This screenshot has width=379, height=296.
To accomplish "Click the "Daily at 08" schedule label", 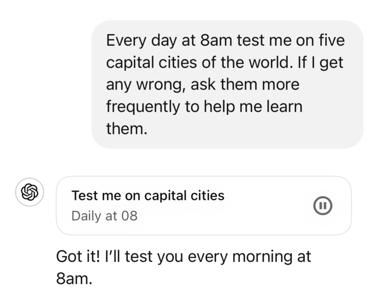I will [x=104, y=216].
